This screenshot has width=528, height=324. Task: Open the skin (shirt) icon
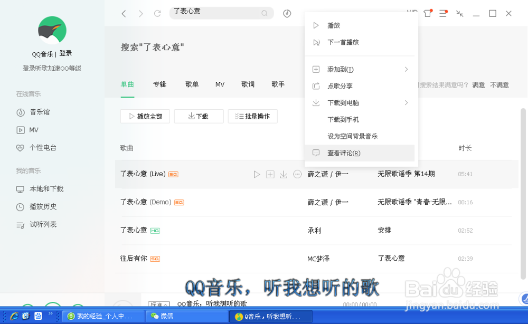point(428,13)
